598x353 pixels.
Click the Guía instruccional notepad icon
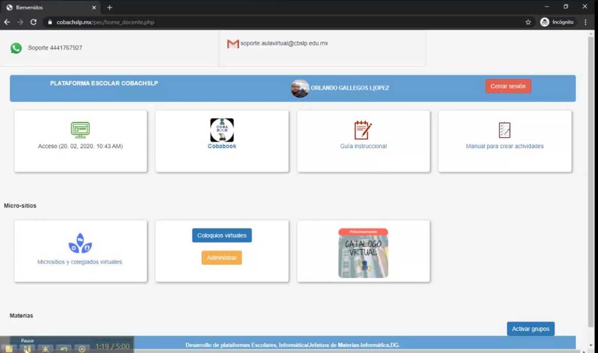(x=363, y=130)
